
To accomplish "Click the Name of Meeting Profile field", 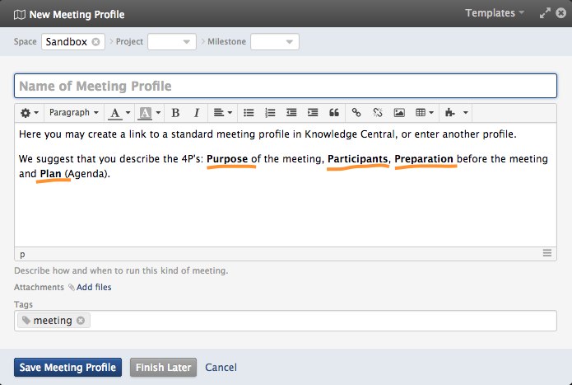I will pyautogui.click(x=286, y=86).
